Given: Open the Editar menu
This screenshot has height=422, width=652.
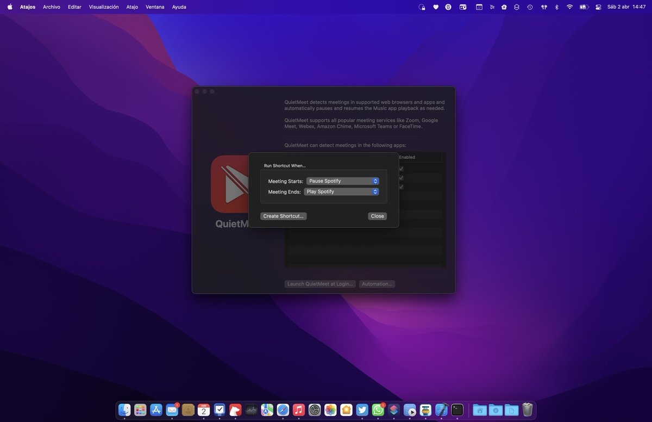Looking at the screenshot, I should [74, 7].
